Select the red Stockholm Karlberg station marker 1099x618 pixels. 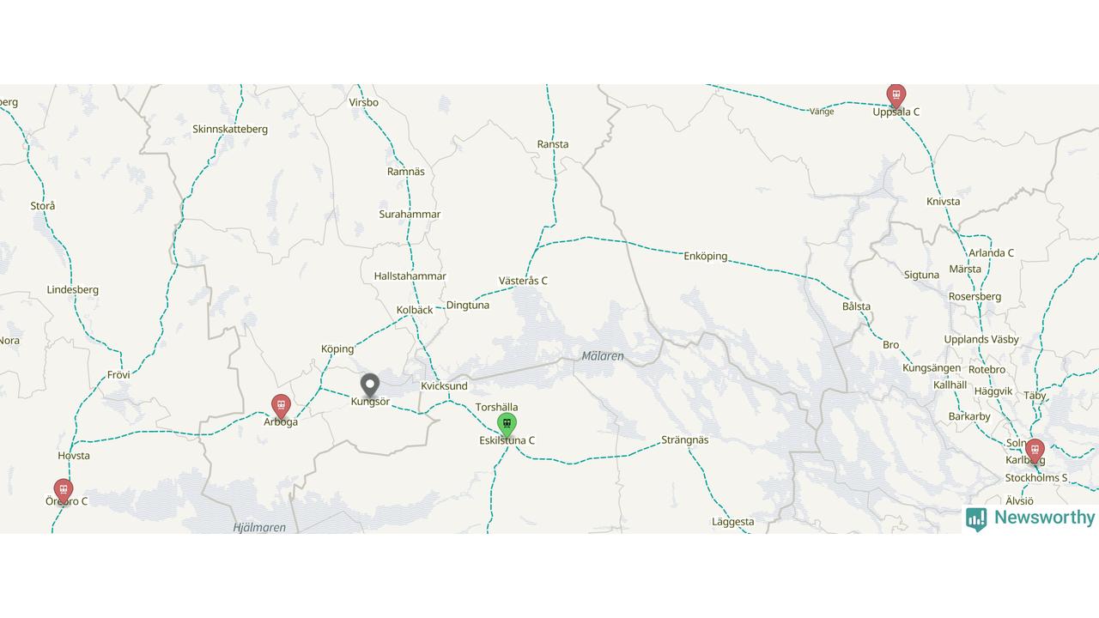[1035, 451]
